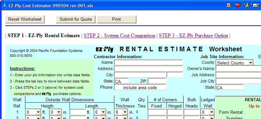261x119 pixels.
Task: Select the STEP 1 - EZ-Ply Rental Estimate heading
Action: click(x=44, y=36)
